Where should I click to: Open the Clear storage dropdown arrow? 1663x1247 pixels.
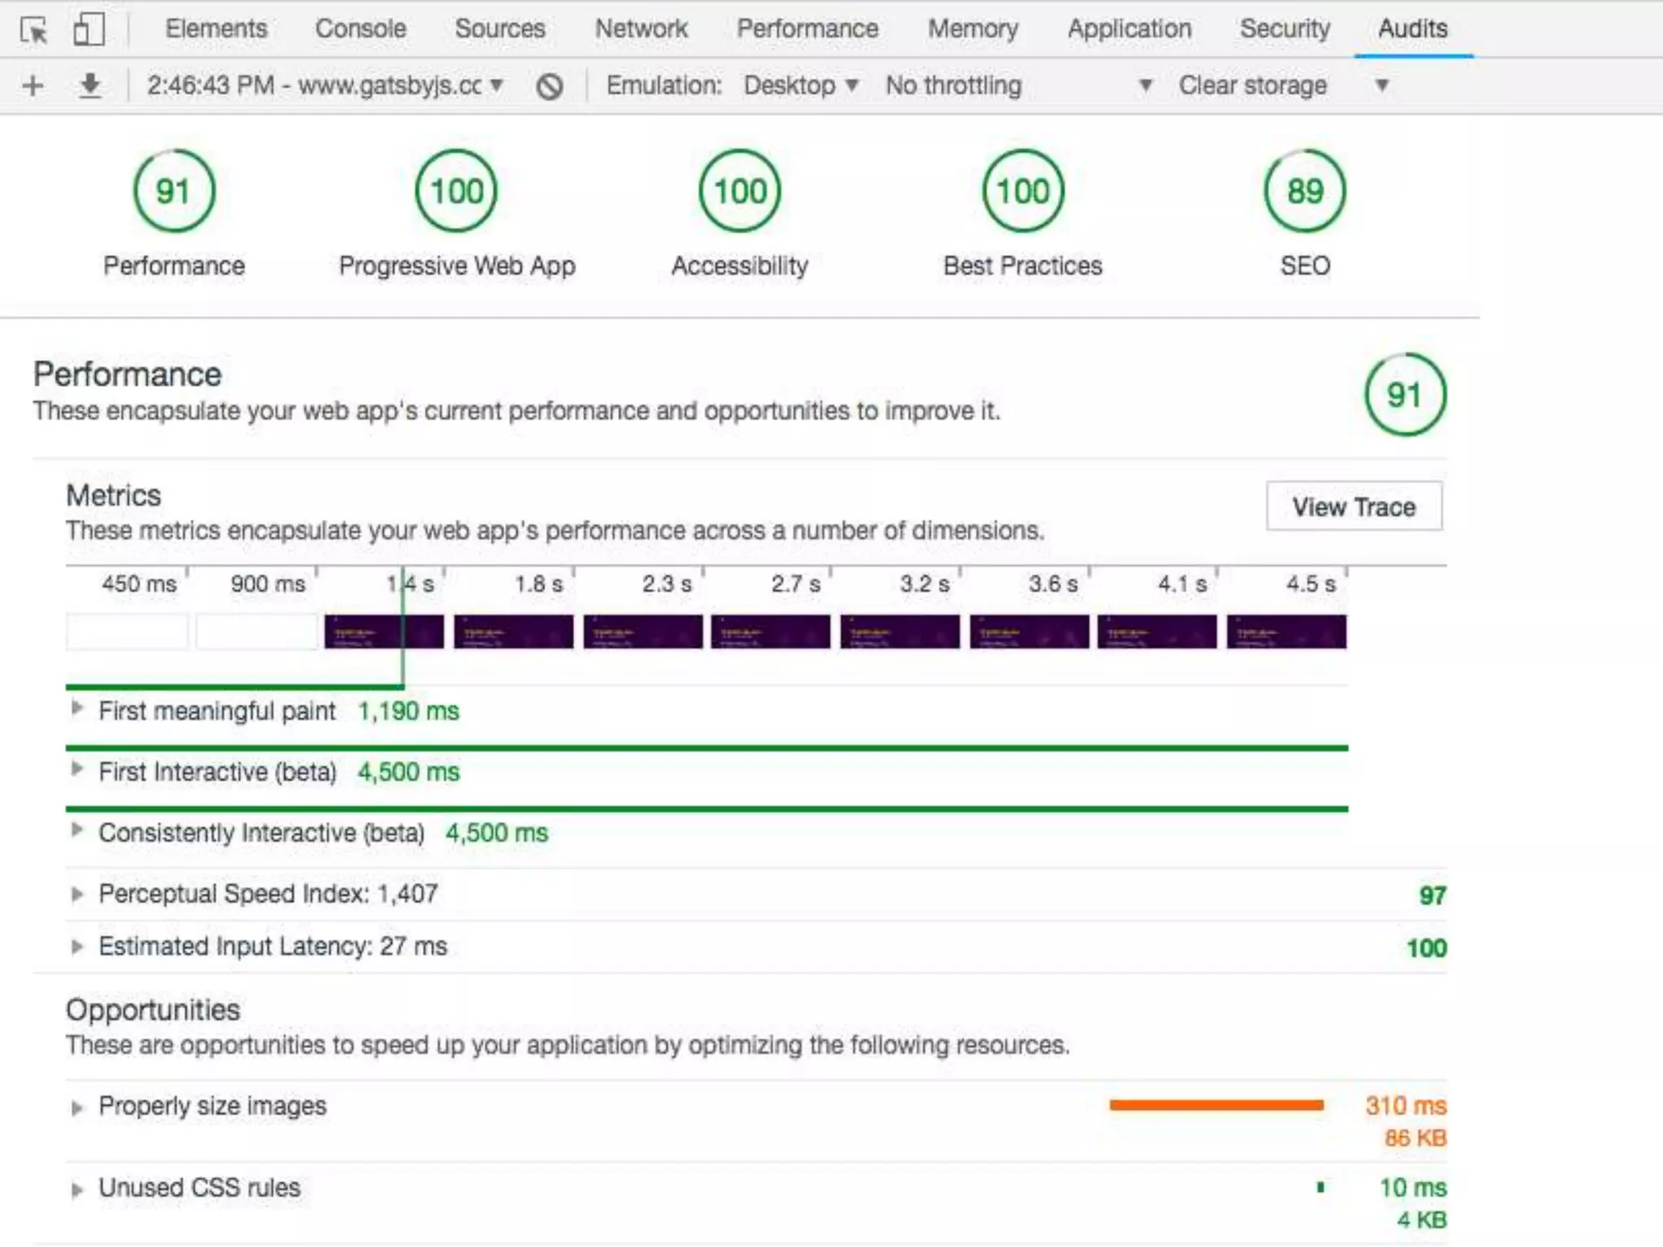(1381, 85)
